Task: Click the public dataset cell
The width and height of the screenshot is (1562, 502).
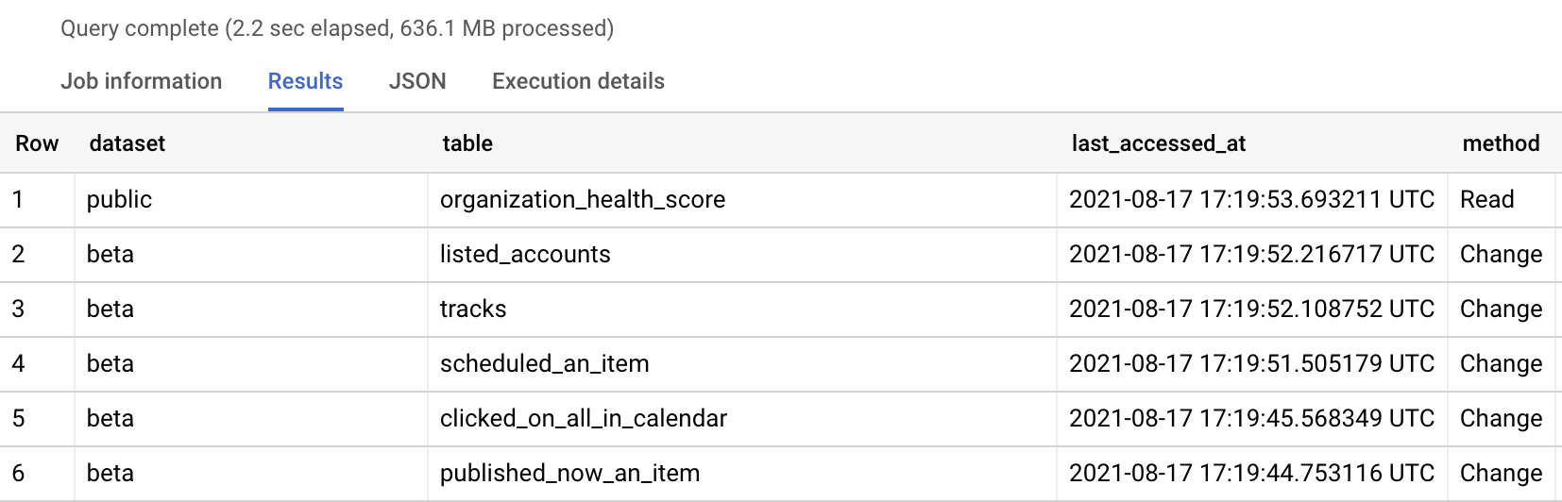Action: tap(119, 199)
